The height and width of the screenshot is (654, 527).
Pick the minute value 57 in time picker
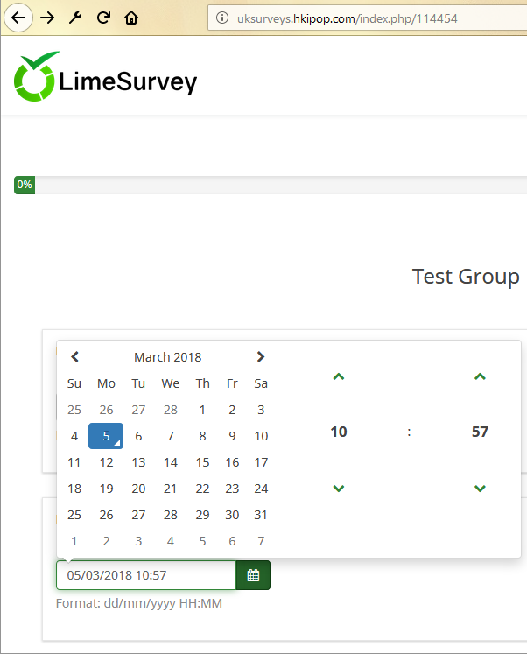point(479,432)
